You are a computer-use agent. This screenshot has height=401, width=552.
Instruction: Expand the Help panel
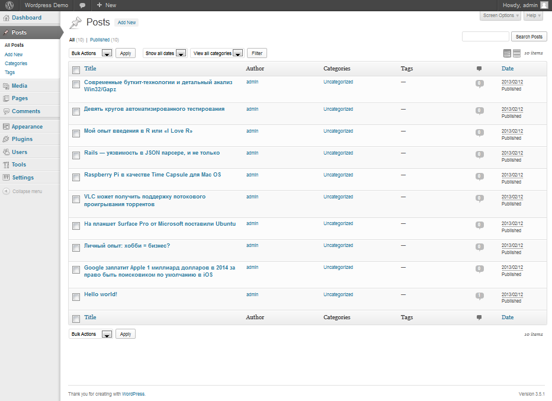pos(533,15)
